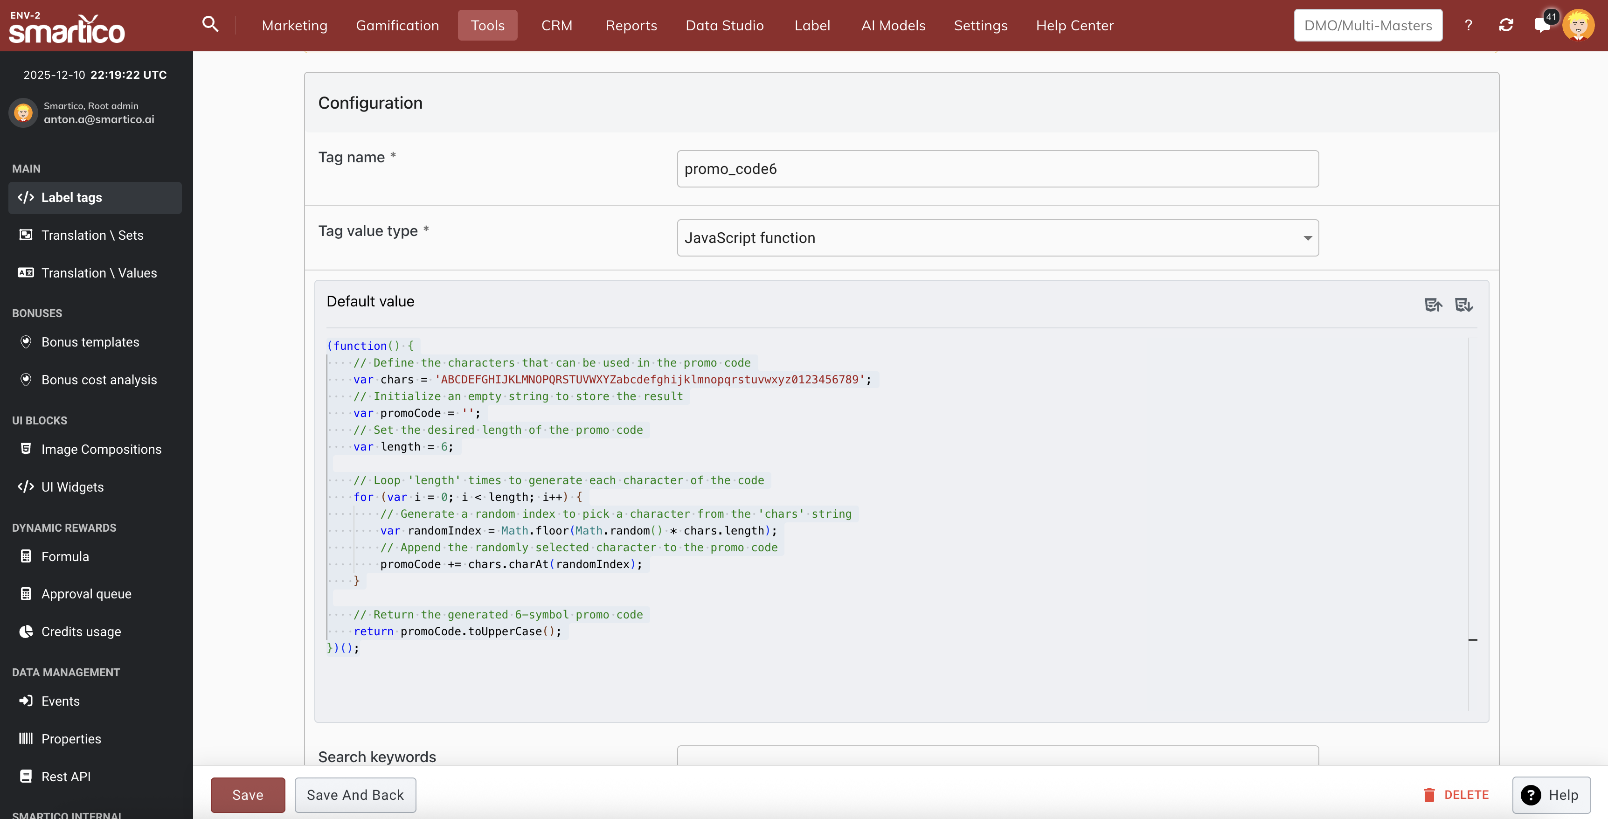The width and height of the screenshot is (1608, 819).
Task: Click the Save button
Action: (x=247, y=795)
